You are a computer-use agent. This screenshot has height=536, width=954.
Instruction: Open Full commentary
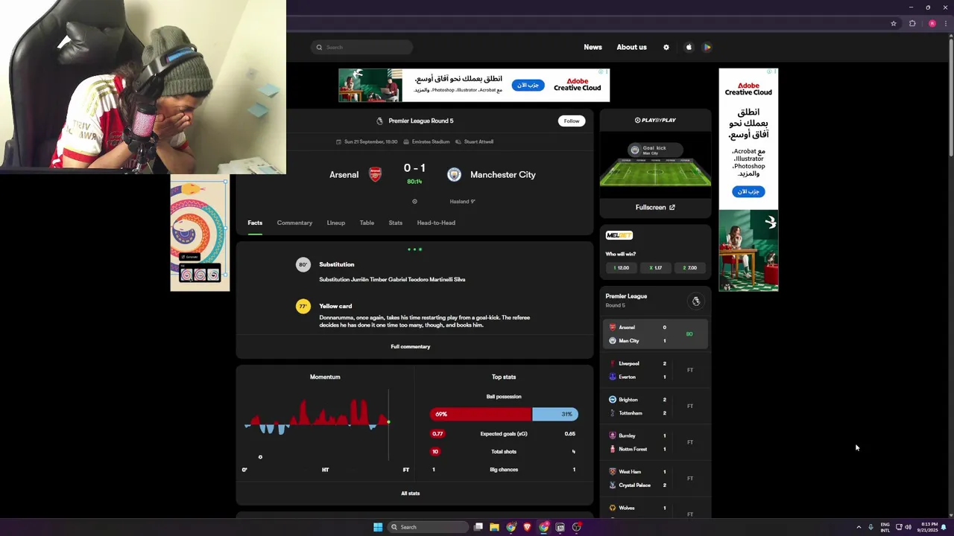(x=410, y=347)
